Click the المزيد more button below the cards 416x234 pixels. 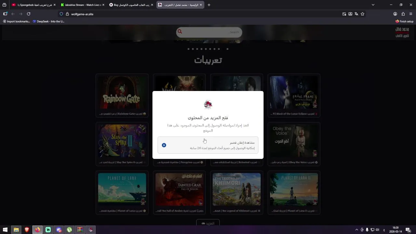[208, 223]
